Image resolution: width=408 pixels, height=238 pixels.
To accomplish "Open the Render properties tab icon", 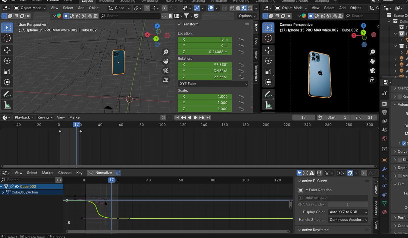I will pyautogui.click(x=385, y=103).
